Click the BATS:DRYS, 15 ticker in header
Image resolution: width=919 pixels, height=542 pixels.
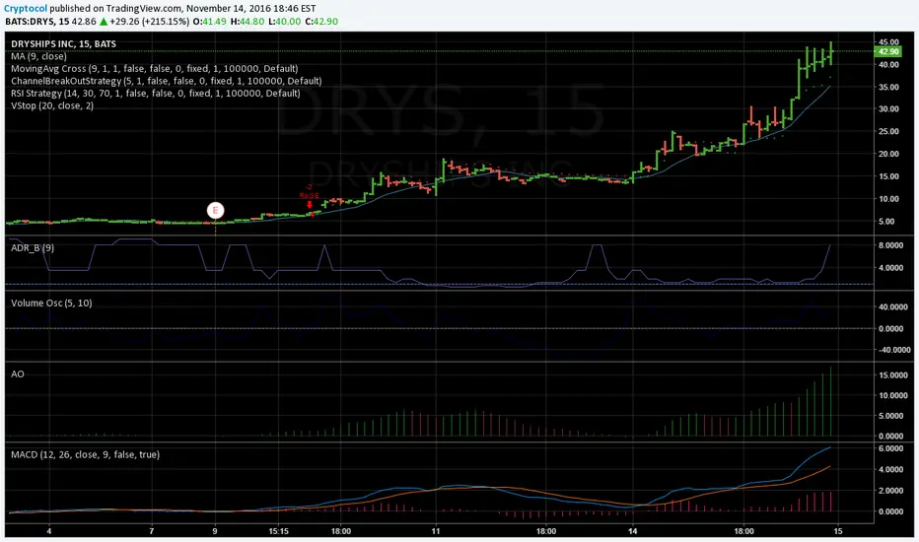pyautogui.click(x=36, y=22)
